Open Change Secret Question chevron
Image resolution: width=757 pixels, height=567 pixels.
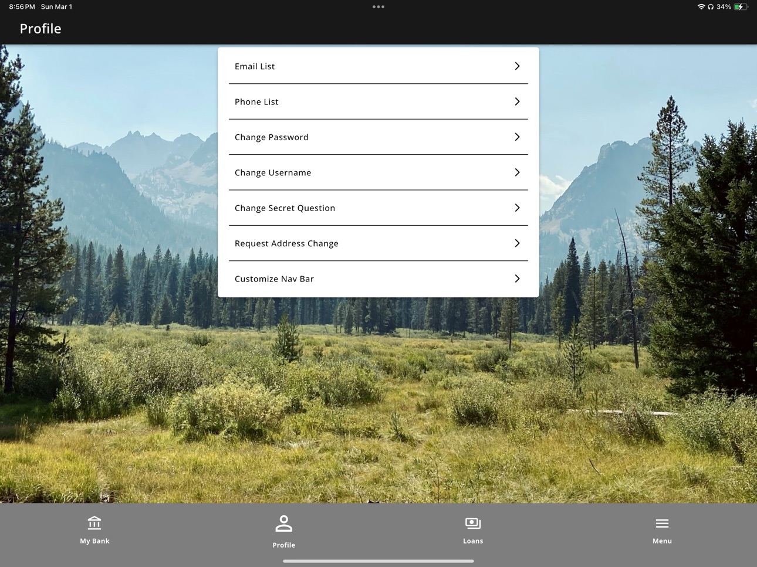tap(517, 208)
